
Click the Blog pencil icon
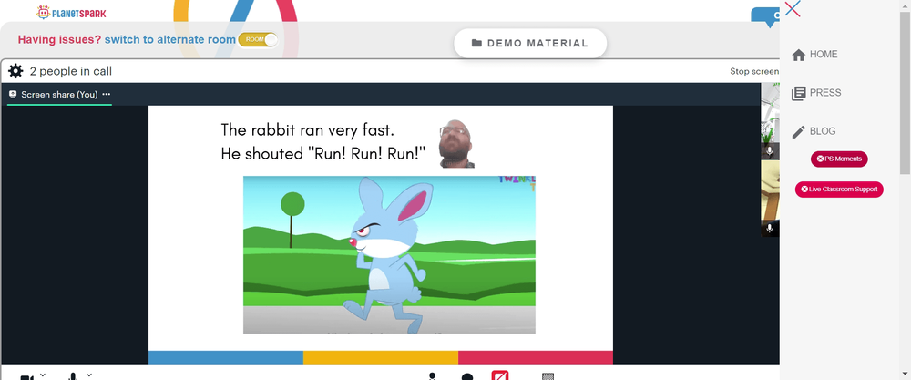(799, 132)
